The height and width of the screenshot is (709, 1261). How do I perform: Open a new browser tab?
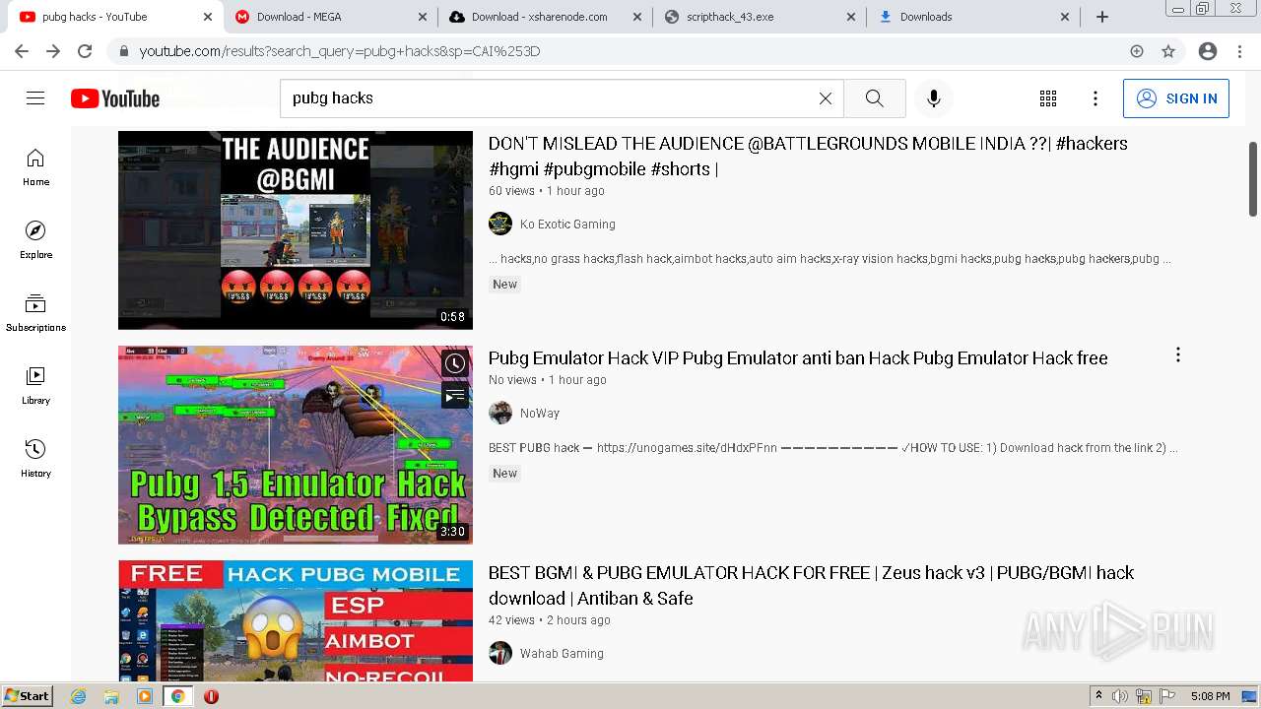pyautogui.click(x=1102, y=17)
